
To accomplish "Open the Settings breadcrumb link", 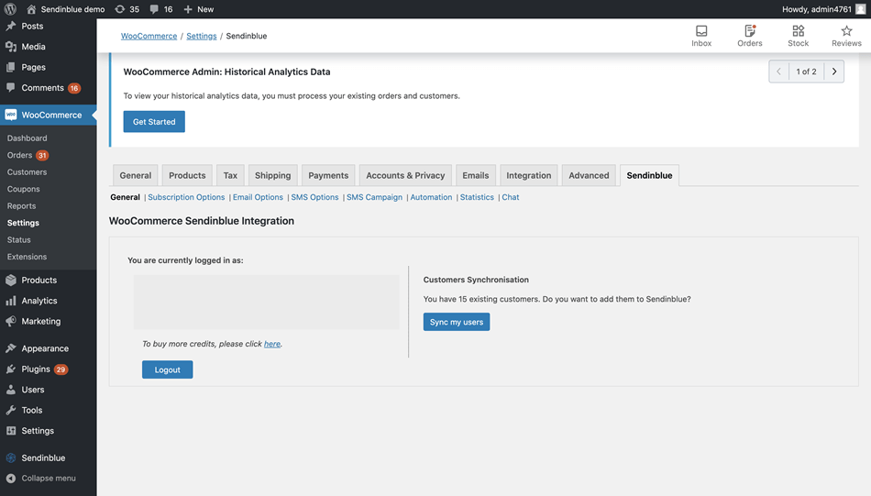I will click(201, 36).
